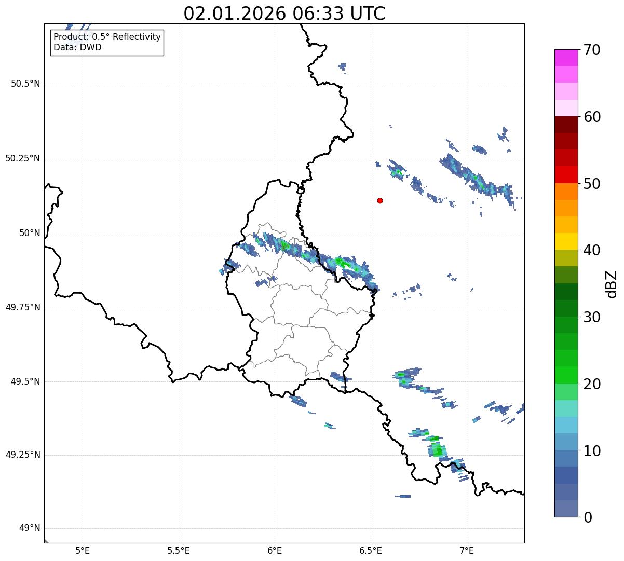Click the 50 value on the colorbar

point(591,184)
